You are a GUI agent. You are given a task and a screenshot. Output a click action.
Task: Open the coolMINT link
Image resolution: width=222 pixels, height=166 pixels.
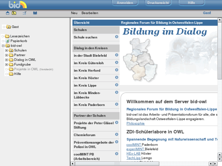134,145
